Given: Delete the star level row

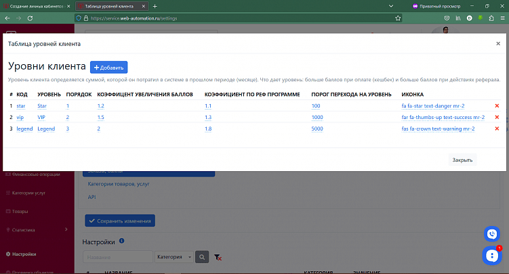Looking at the screenshot, I should 497,106.
